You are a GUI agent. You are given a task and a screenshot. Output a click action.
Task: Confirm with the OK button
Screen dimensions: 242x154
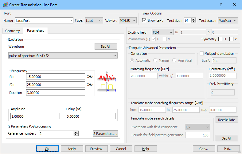[x=47, y=149]
